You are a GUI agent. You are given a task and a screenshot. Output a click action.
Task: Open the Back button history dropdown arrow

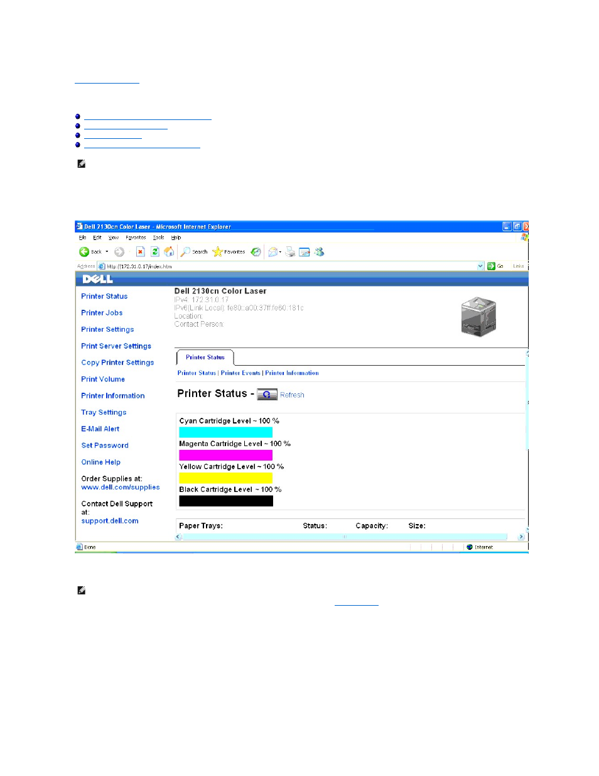(x=107, y=252)
